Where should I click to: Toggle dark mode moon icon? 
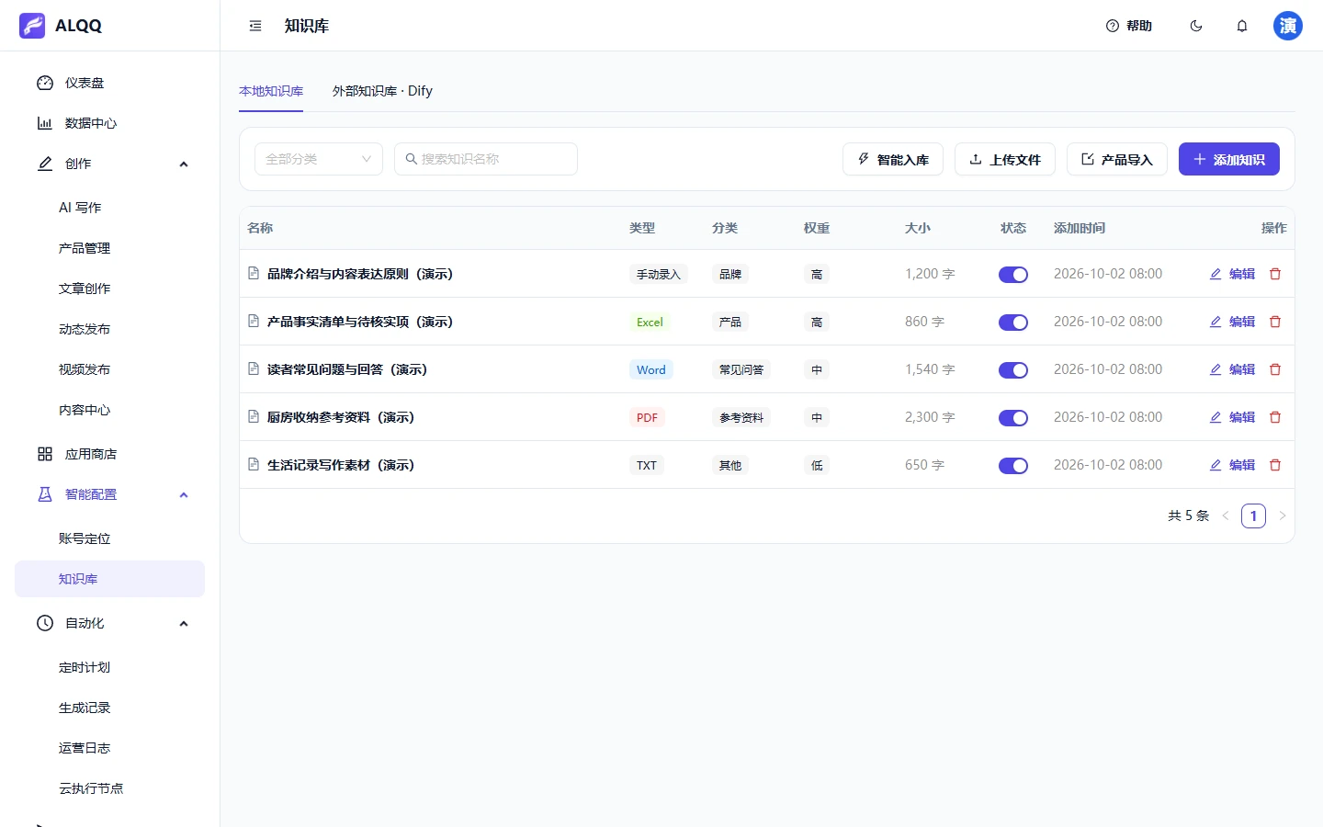pyautogui.click(x=1196, y=26)
